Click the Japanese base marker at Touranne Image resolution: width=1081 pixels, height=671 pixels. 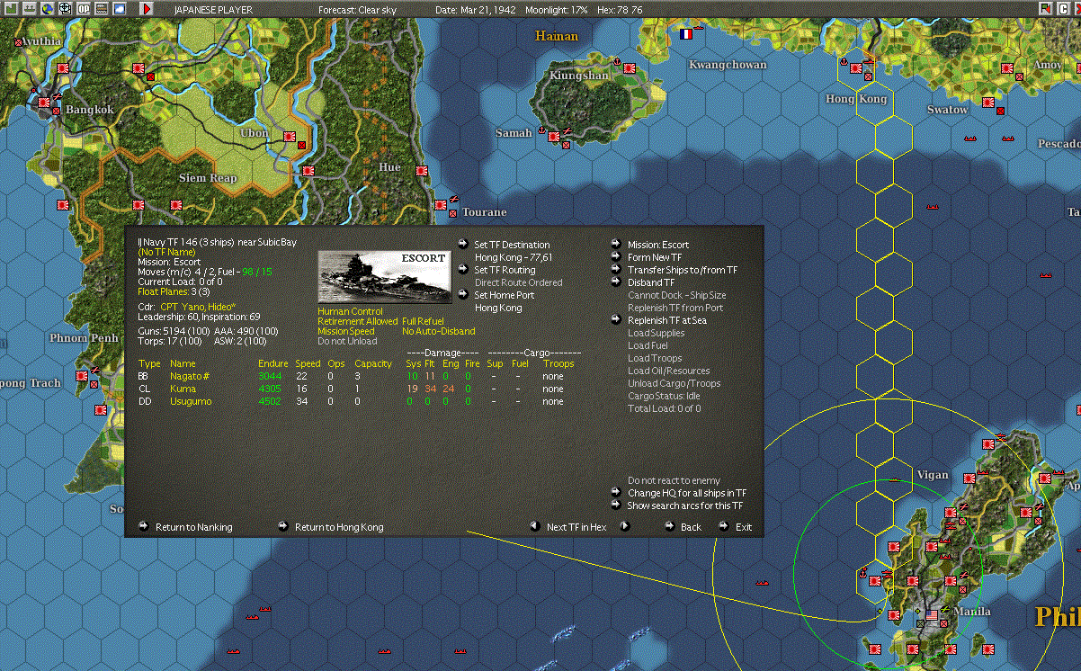click(442, 206)
